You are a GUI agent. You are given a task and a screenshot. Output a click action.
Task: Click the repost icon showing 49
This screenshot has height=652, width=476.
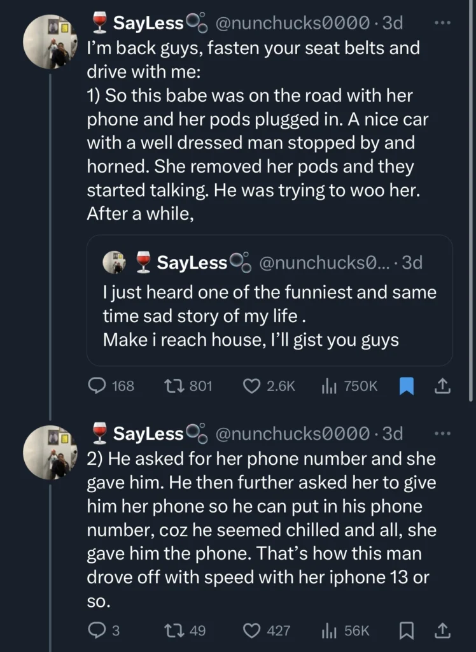pos(174,631)
